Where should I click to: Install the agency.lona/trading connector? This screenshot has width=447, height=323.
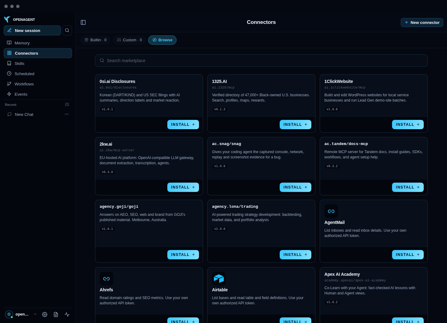(x=296, y=255)
